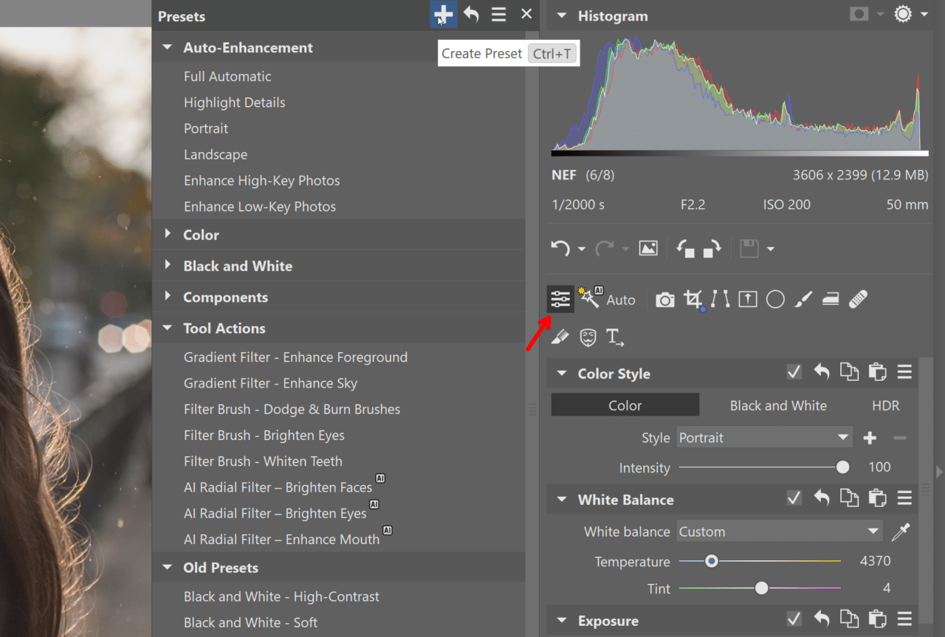
Task: Click the Create Preset plus button
Action: (x=443, y=13)
